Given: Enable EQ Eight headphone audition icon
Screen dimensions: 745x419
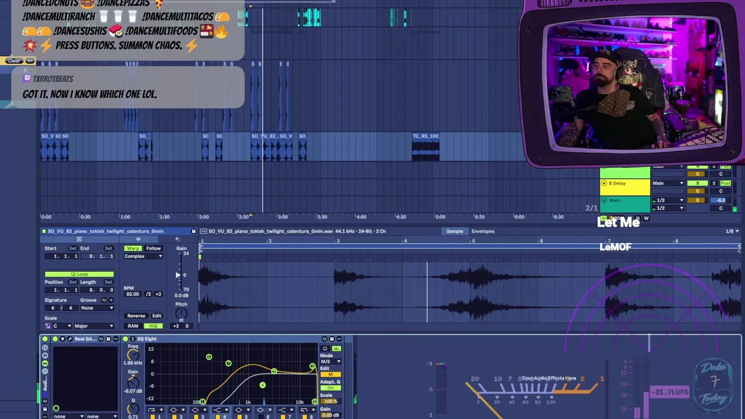Looking at the screenshot, I should click(325, 349).
